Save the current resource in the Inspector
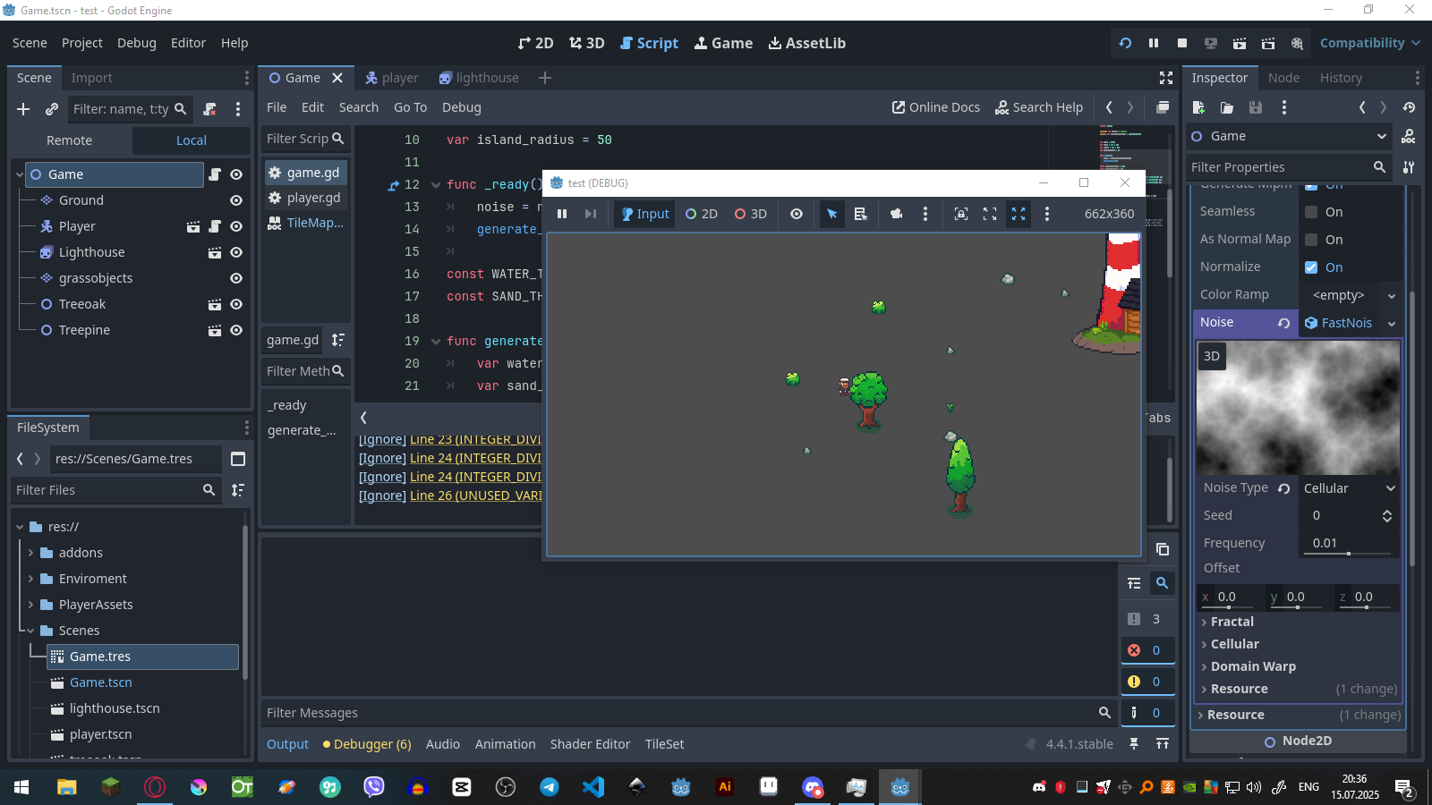1432x805 pixels. point(1256,107)
